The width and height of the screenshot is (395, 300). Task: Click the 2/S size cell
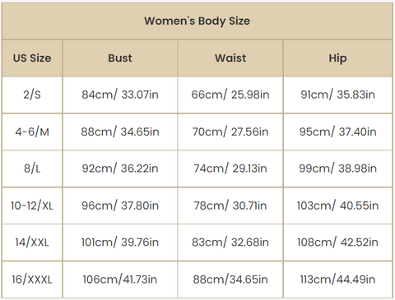pyautogui.click(x=32, y=95)
